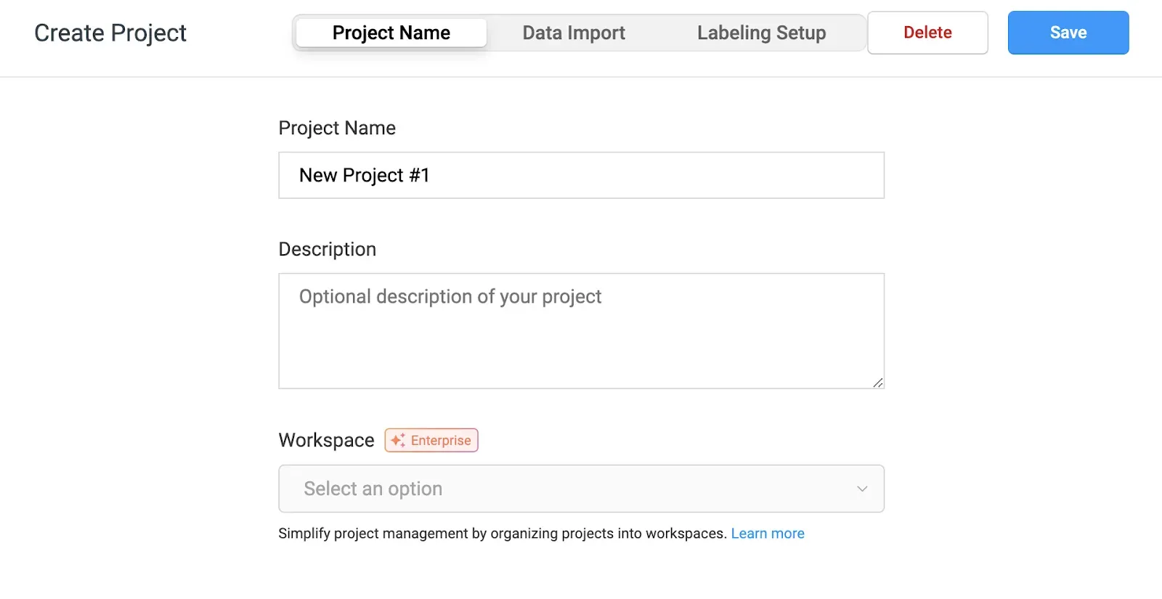Click the sparkle icon in Enterprise badge
1162x599 pixels.
coord(397,440)
